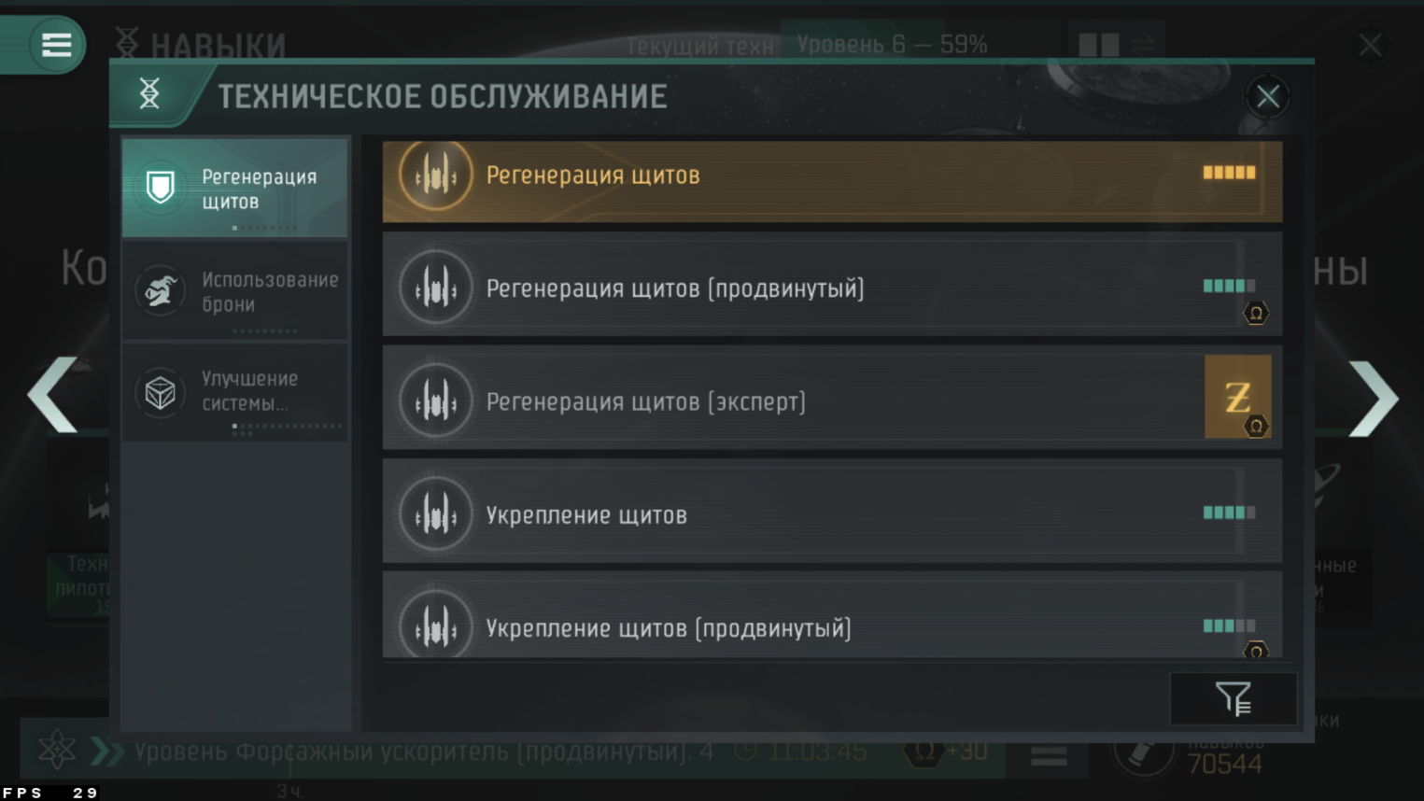1424x801 pixels.
Task: Go to the next page with right arrow
Action: tap(1374, 399)
